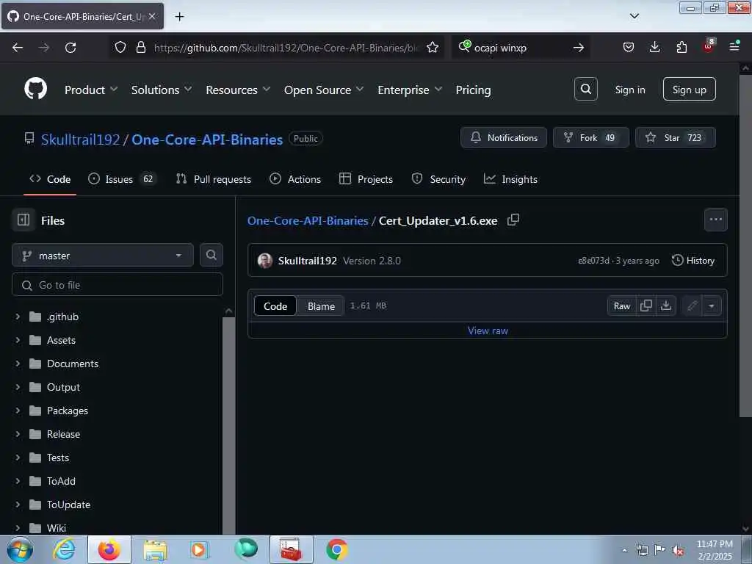Open the Documents folder in tree
Image resolution: width=752 pixels, height=564 pixels.
coord(73,364)
